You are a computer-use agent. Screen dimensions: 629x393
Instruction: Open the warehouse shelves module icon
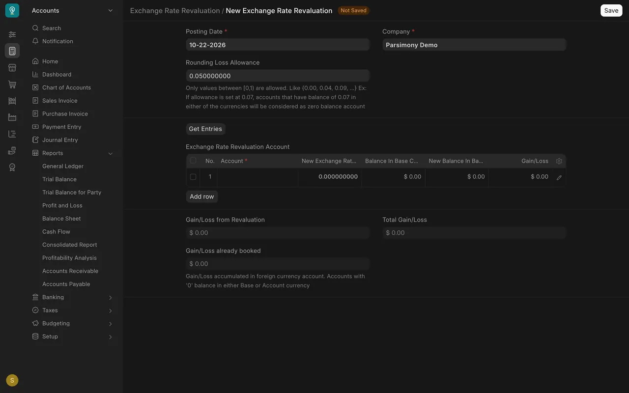point(12,101)
